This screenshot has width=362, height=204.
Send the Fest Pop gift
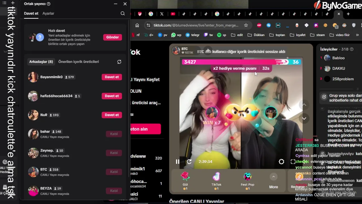(247, 180)
